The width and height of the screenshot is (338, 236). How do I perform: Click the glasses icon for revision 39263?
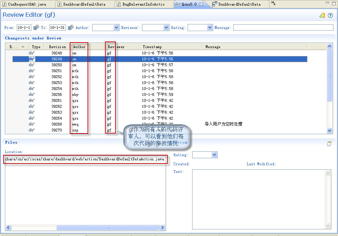(32, 112)
